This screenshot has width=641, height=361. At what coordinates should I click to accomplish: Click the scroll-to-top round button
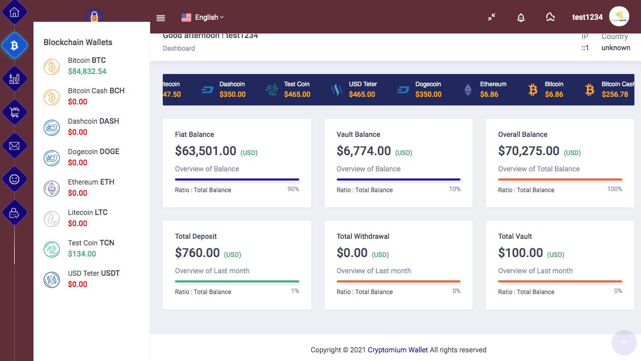click(624, 342)
